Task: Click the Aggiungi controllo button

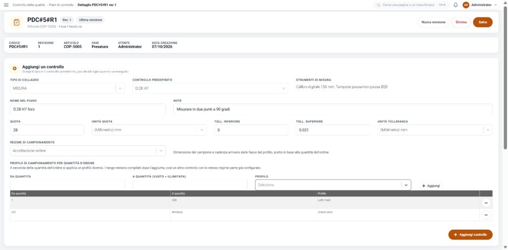Action: coord(470,235)
